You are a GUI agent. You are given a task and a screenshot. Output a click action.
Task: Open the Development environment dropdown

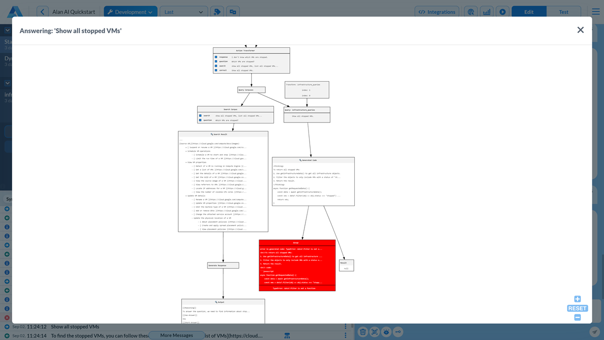point(130,11)
